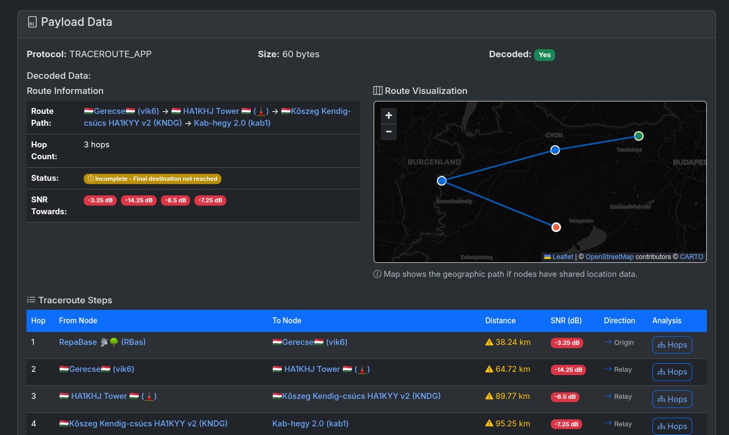The image size is (729, 435).
Task: Click the -6.5 dB badge in hop 3 row
Action: pos(565,397)
